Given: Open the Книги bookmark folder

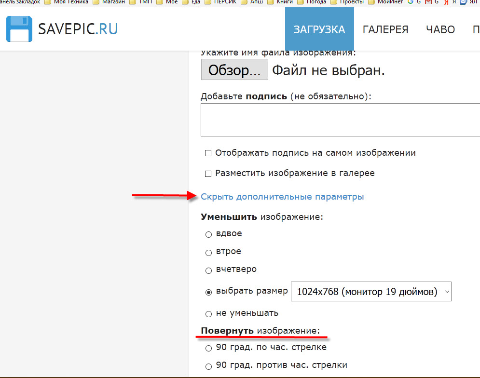Looking at the screenshot, I should 283,2.
